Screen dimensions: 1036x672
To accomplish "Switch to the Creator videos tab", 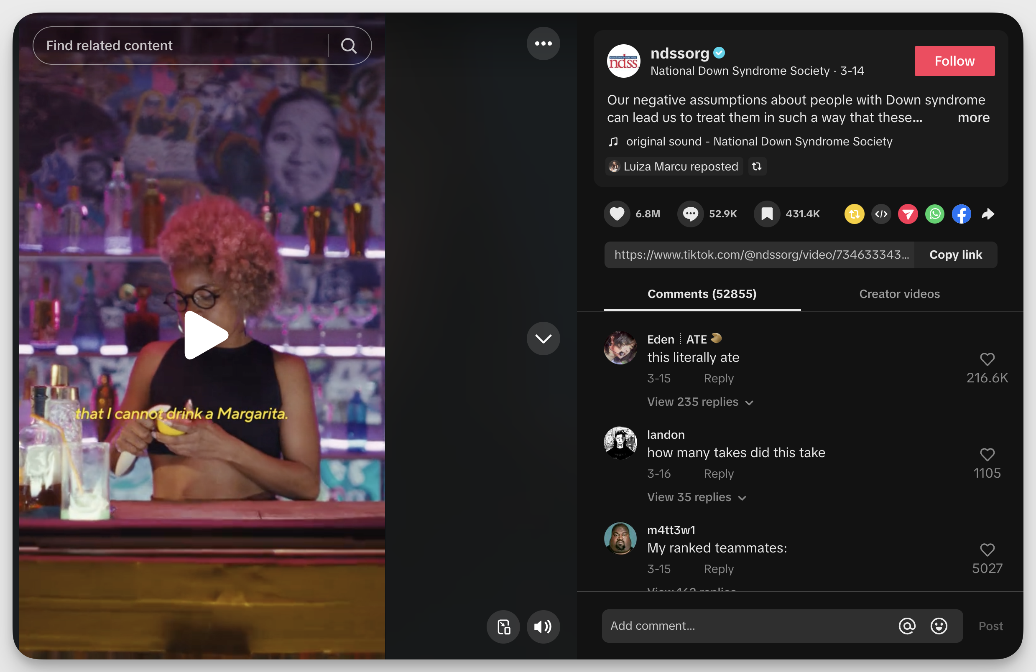I will (899, 295).
